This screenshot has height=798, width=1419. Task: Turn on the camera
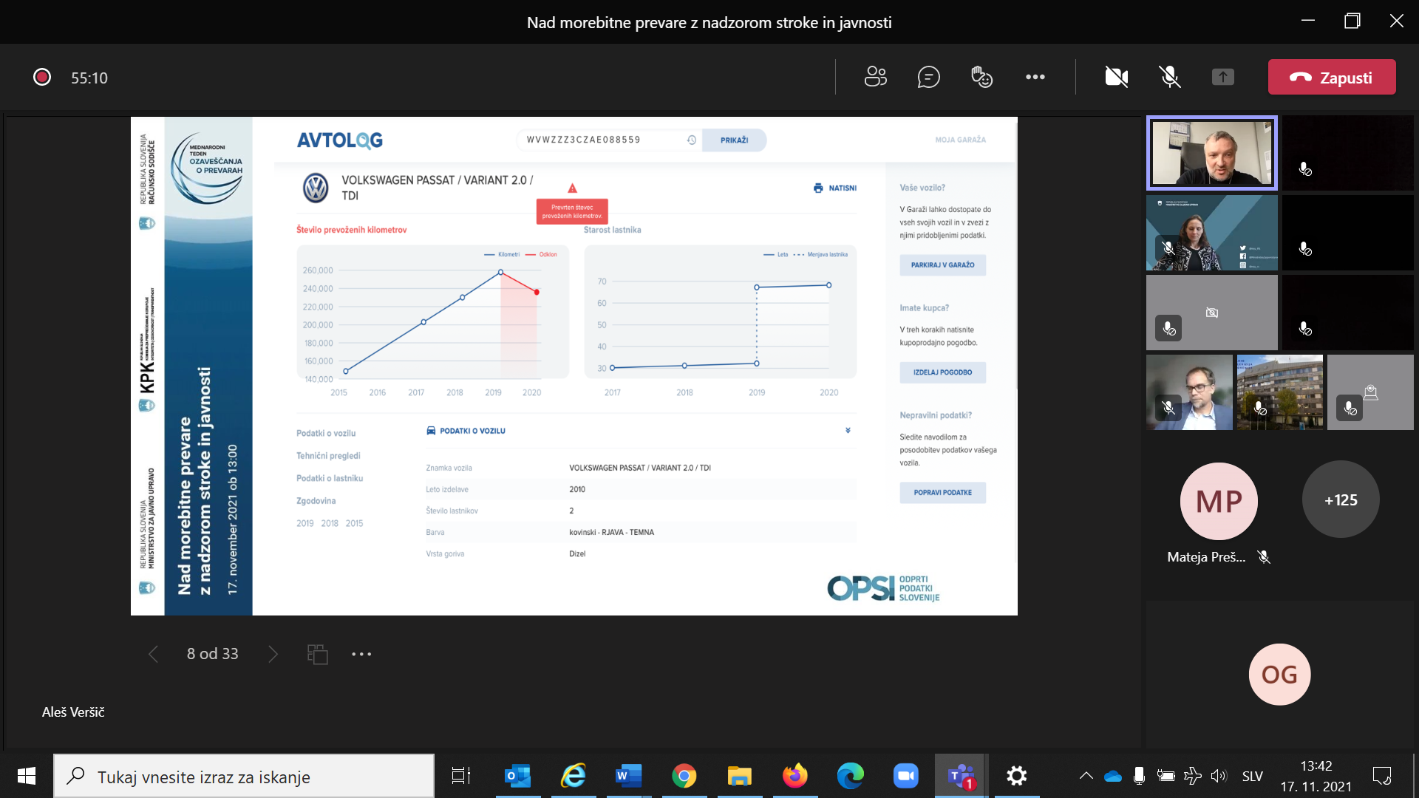pos(1116,77)
